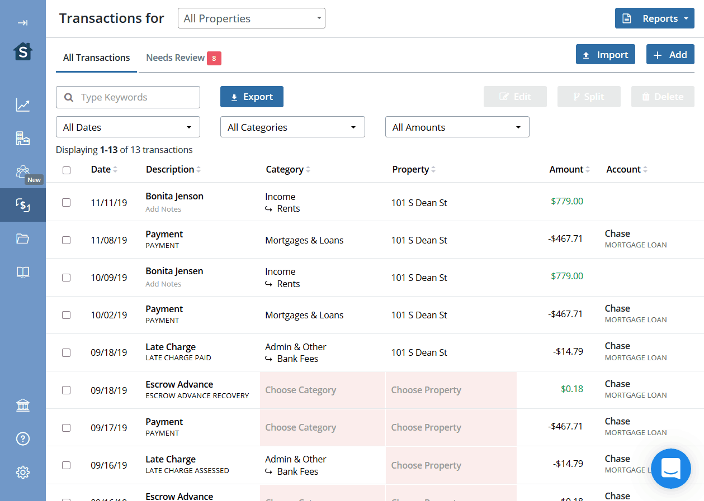Open the chat support bubble
The height and width of the screenshot is (501, 704).
click(x=670, y=468)
